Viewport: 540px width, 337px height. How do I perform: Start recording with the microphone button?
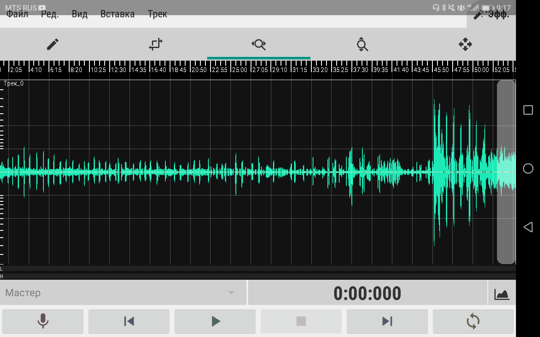pyautogui.click(x=43, y=321)
